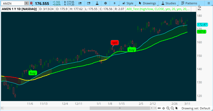Screen dimensions: 213x111
Task: Click the 'L: 175.55' low value
Action: [91, 9]
